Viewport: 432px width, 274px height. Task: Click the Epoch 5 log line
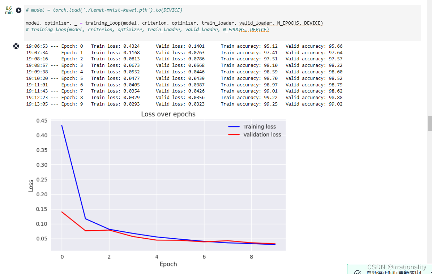point(184,78)
